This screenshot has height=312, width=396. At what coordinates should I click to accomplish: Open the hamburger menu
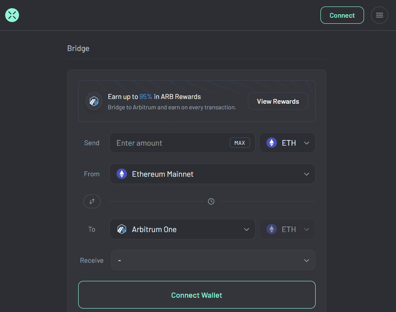(x=379, y=15)
